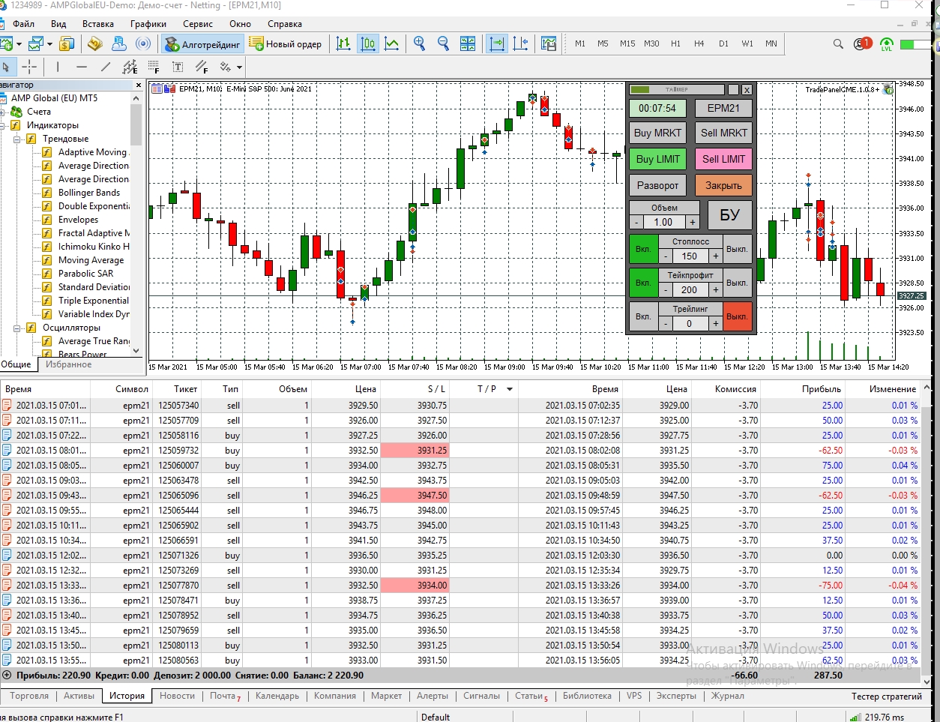
Task: Turn on Тейкпрофит with its Вкл. button
Action: tap(643, 283)
